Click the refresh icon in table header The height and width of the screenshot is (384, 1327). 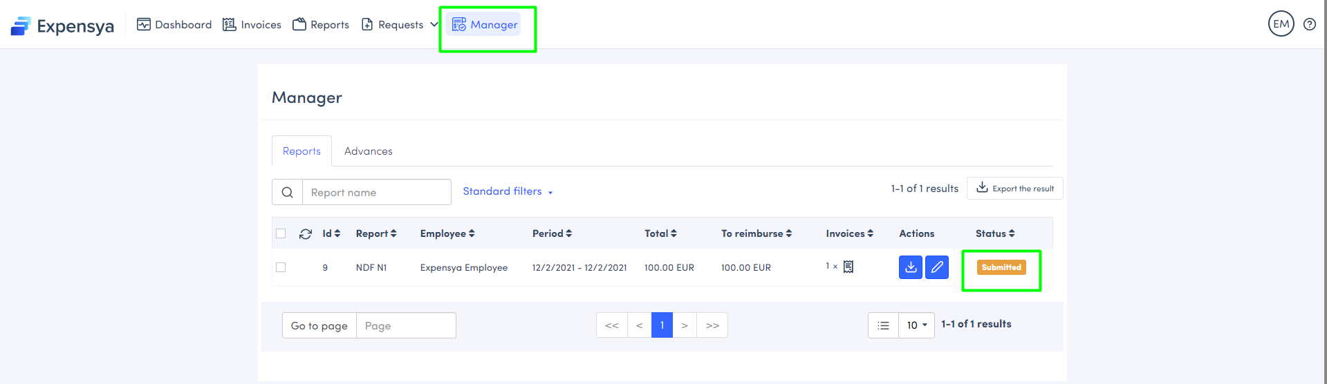pyautogui.click(x=305, y=234)
